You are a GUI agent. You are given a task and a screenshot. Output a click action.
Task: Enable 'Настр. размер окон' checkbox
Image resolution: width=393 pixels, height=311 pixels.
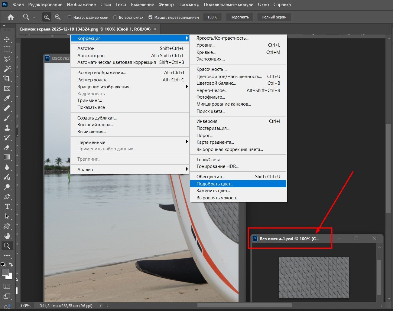(x=70, y=17)
